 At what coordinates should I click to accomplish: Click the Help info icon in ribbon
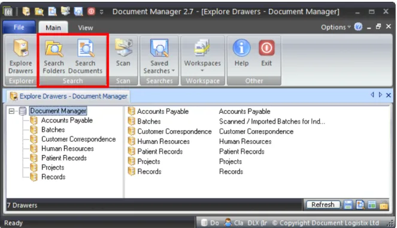(241, 48)
